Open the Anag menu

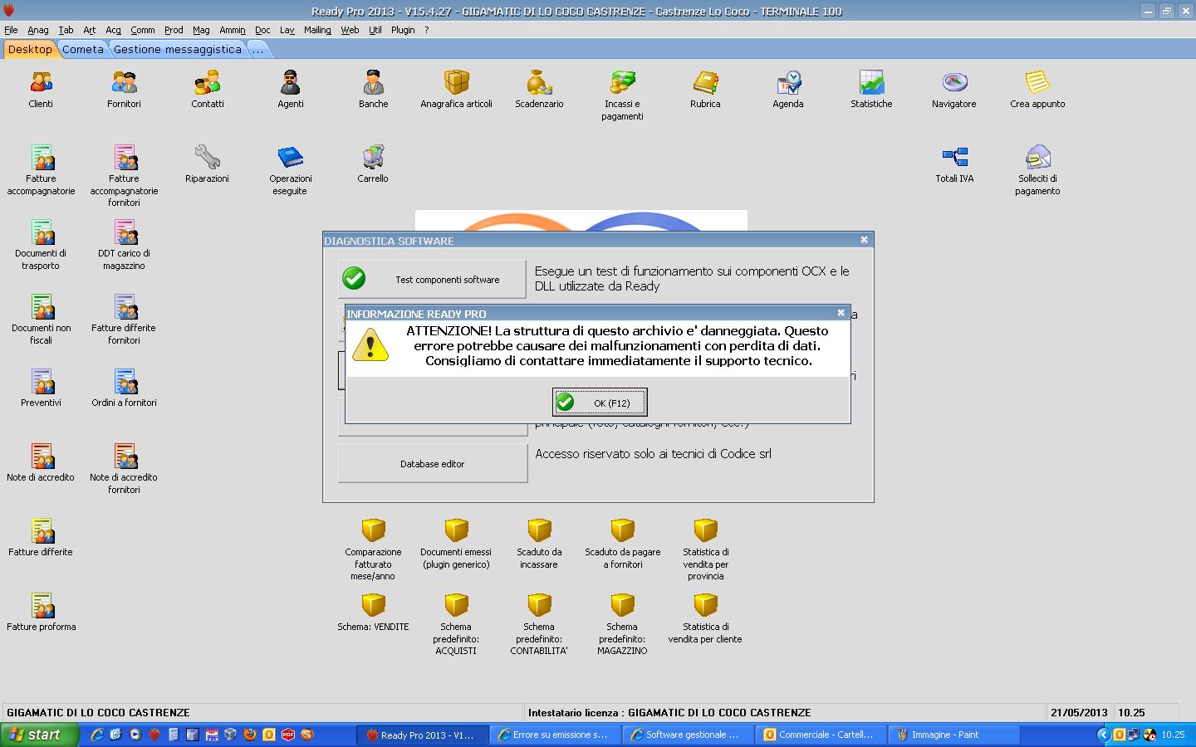pyautogui.click(x=38, y=30)
